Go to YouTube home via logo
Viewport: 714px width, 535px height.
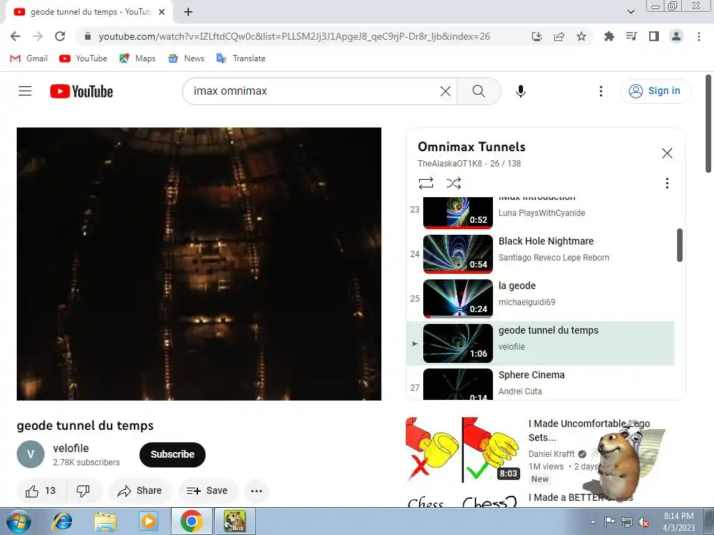click(x=82, y=91)
